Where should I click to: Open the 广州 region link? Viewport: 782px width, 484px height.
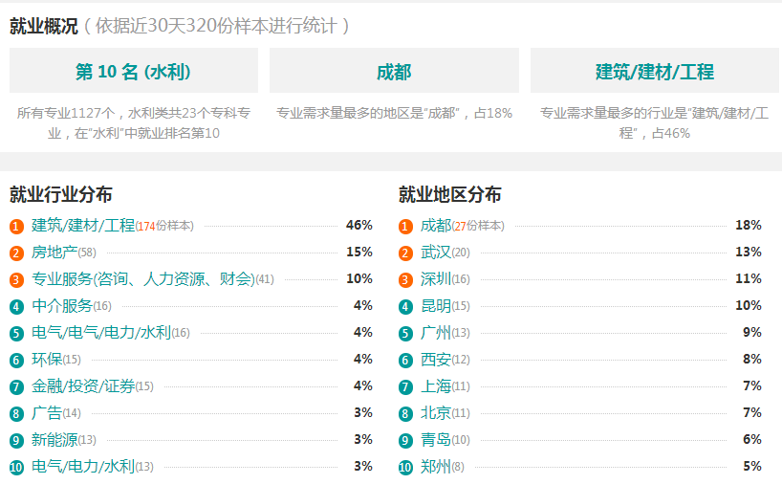(436, 333)
